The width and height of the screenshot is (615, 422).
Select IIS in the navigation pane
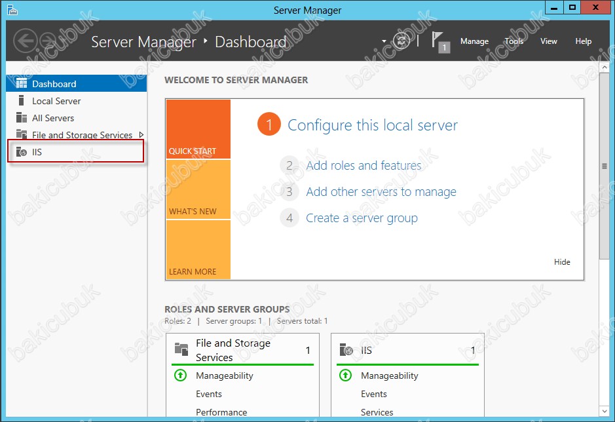[76, 152]
